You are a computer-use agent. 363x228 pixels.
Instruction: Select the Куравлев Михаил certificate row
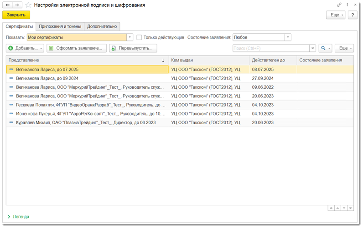[86, 122]
